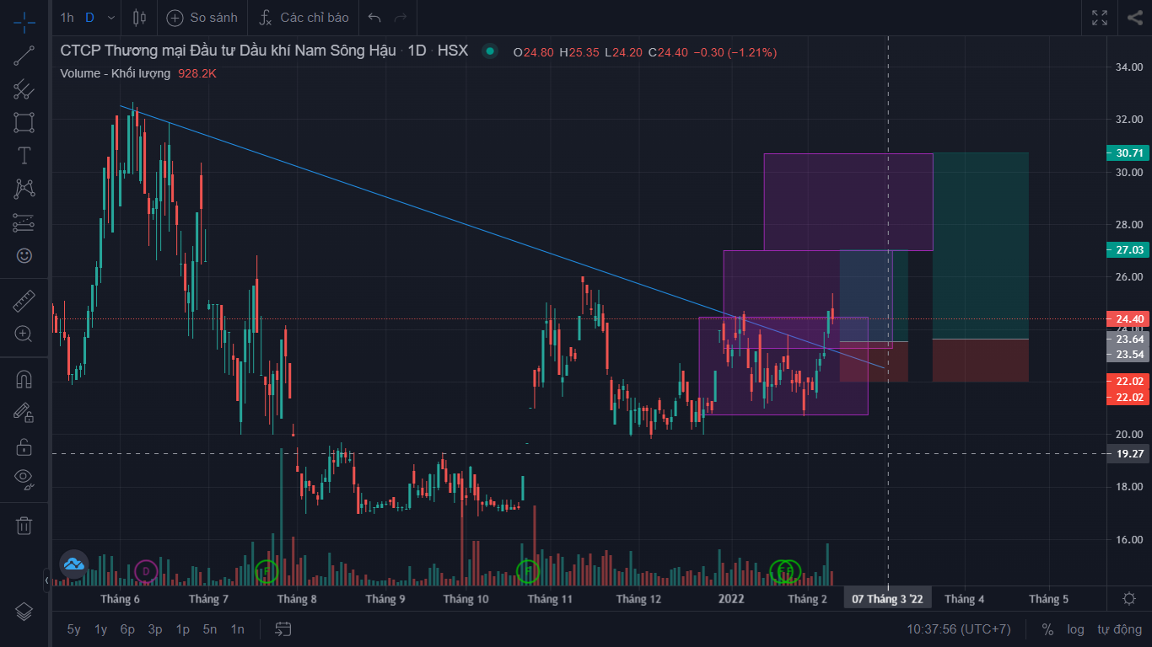Open the object tree layers panel
The width and height of the screenshot is (1152, 647).
point(24,612)
